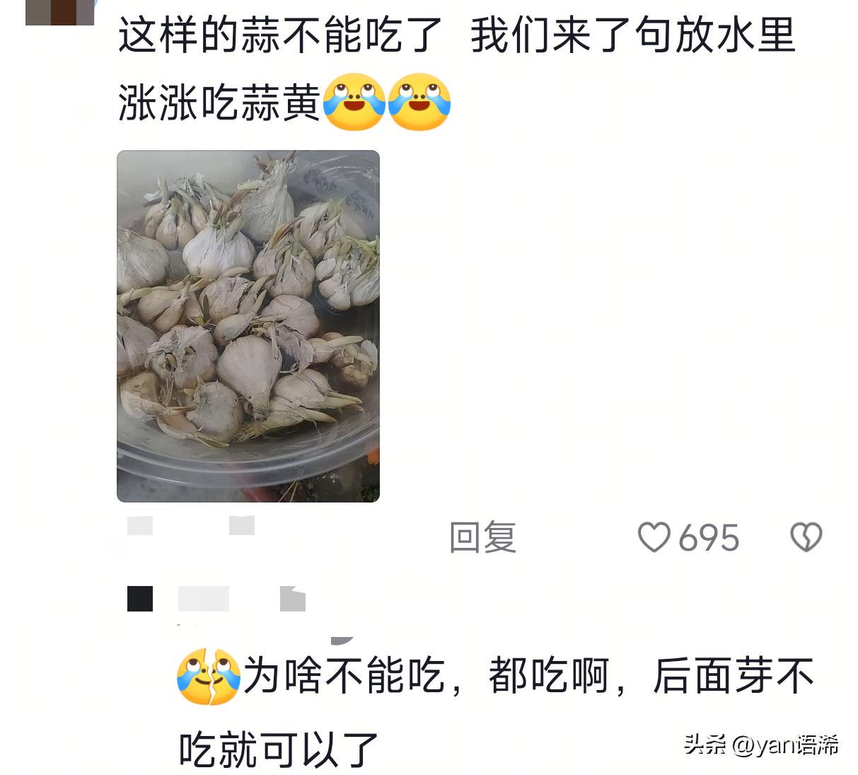Tap the second blurred label under photo
The height and width of the screenshot is (775, 858).
tap(242, 525)
